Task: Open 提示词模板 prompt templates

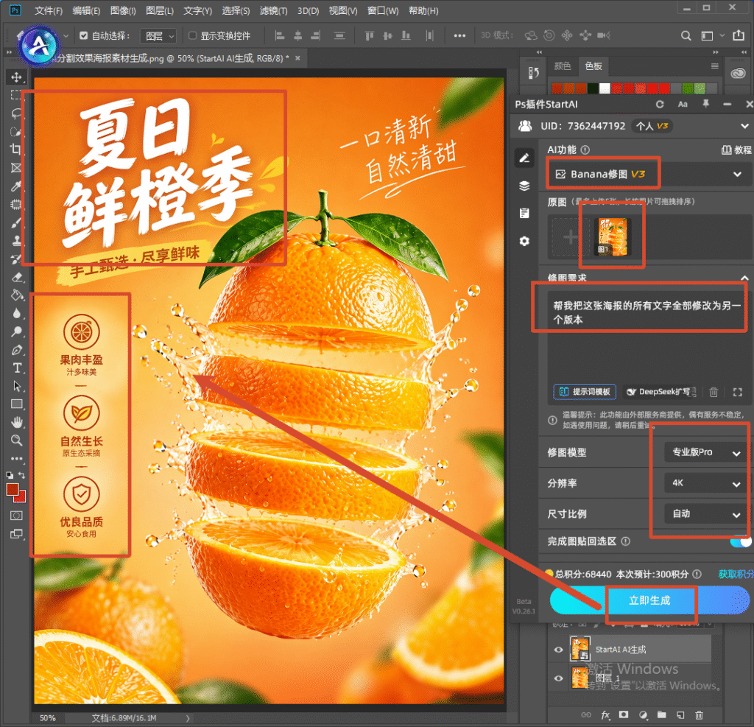Action: 584,392
